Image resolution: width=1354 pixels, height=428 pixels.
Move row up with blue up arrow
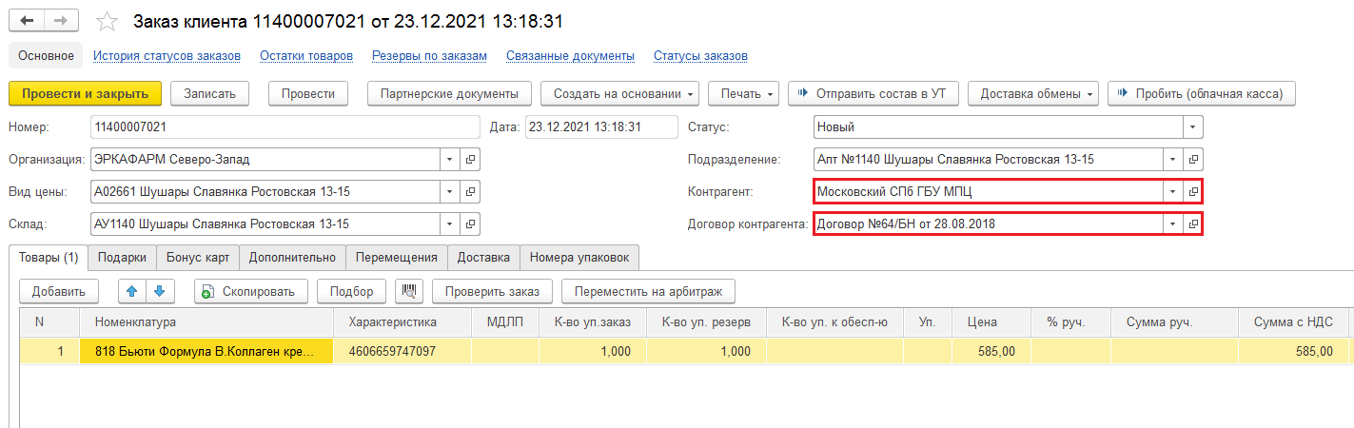[131, 291]
